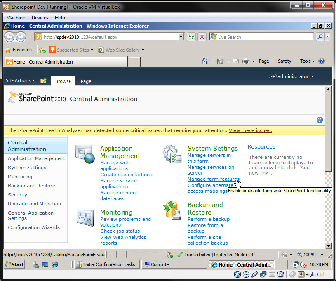Click the IE Forward navigation arrow
The height and width of the screenshot is (281, 336).
(x=21, y=37)
